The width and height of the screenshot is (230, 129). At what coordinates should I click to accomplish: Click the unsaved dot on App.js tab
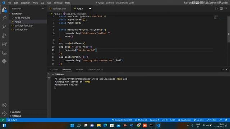(90, 9)
